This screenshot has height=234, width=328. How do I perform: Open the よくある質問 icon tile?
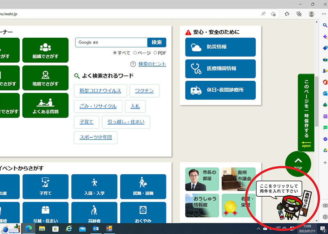click(45, 105)
